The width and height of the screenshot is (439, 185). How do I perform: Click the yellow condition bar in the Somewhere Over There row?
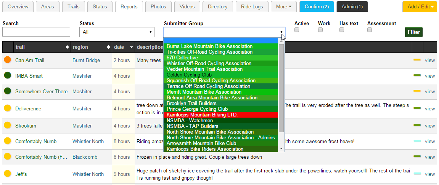[417, 91]
